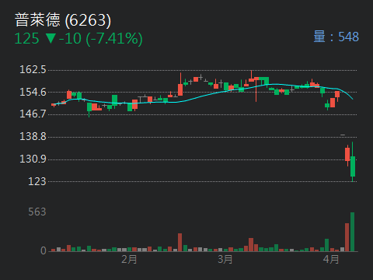Click the 162.5 price axis label
373x280 pixels.
pyautogui.click(x=33, y=70)
